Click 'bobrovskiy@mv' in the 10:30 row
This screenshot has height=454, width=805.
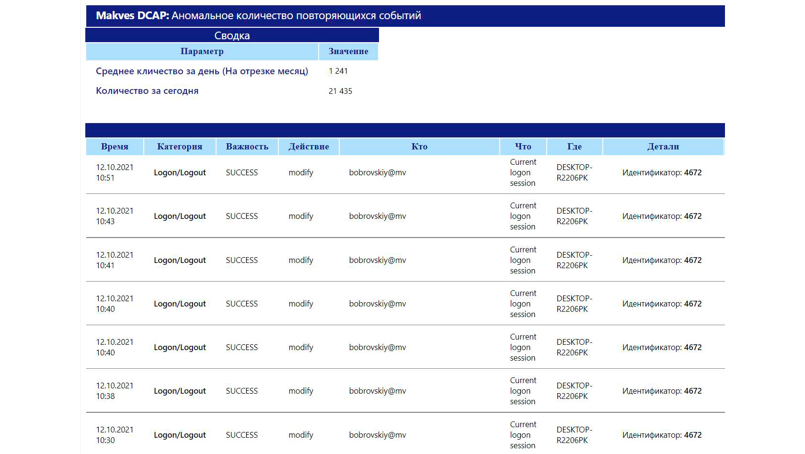(378, 435)
